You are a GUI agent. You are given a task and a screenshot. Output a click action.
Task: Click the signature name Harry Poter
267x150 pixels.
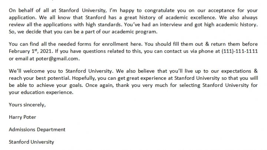pos(23,117)
